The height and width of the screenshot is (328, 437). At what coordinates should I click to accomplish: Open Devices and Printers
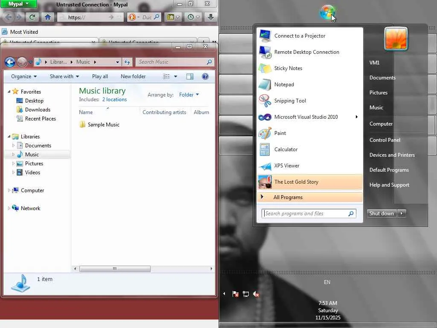(x=392, y=155)
